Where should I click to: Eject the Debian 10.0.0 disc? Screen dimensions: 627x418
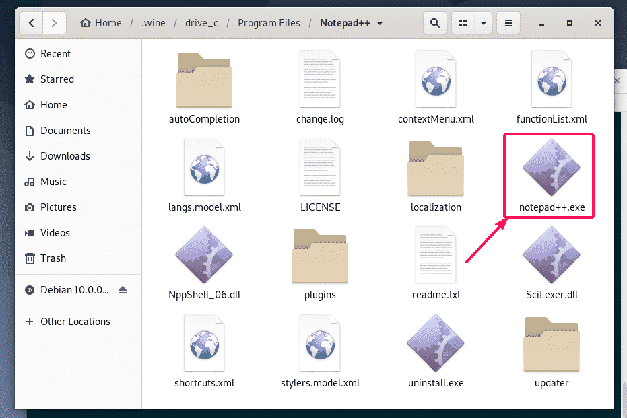(123, 289)
